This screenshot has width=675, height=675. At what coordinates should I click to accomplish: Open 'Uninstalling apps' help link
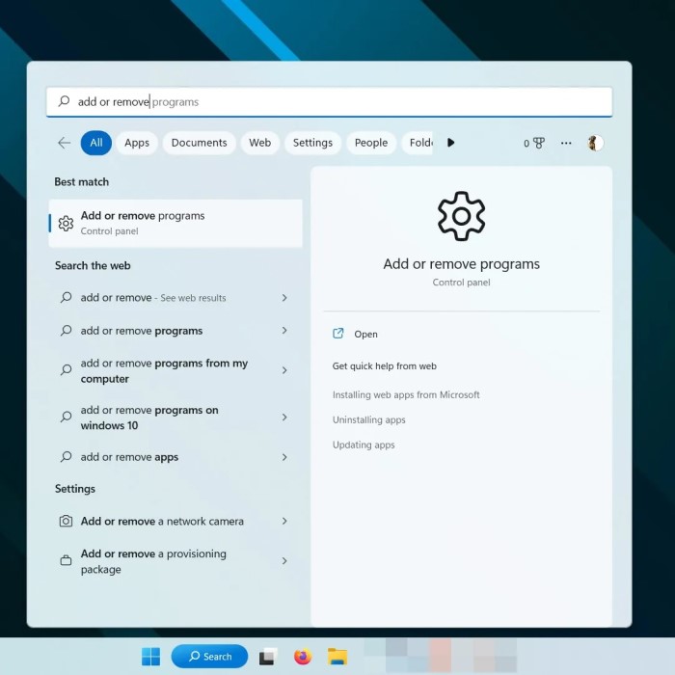tap(369, 420)
